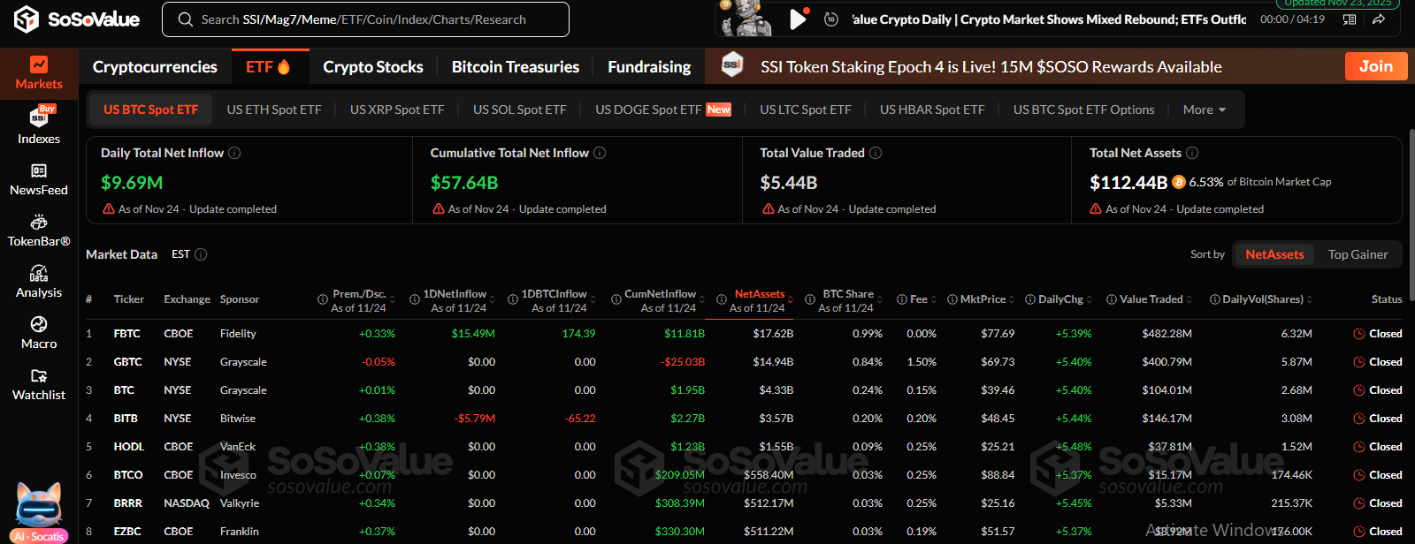Open the HODL ticker row
Viewport: 1415px width, 544px height.
(x=129, y=447)
